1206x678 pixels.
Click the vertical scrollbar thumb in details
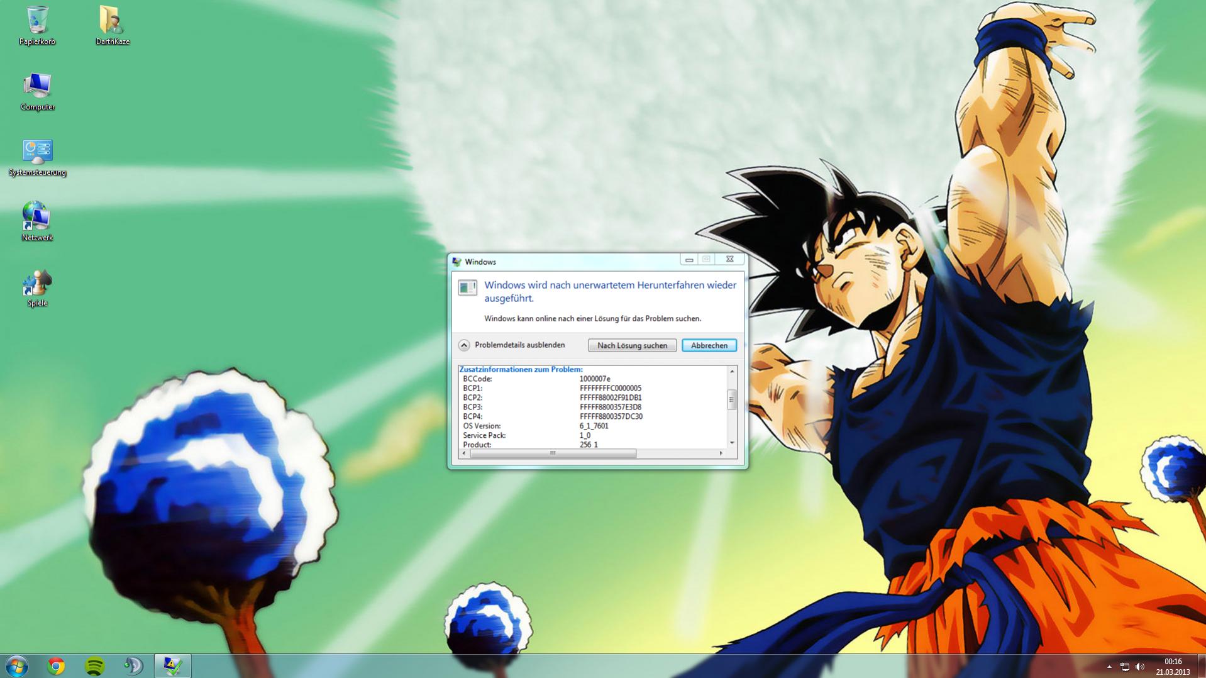731,399
